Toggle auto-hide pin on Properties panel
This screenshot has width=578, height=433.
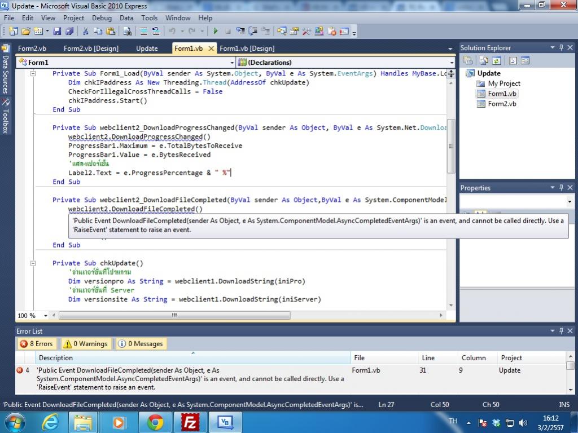coord(562,187)
